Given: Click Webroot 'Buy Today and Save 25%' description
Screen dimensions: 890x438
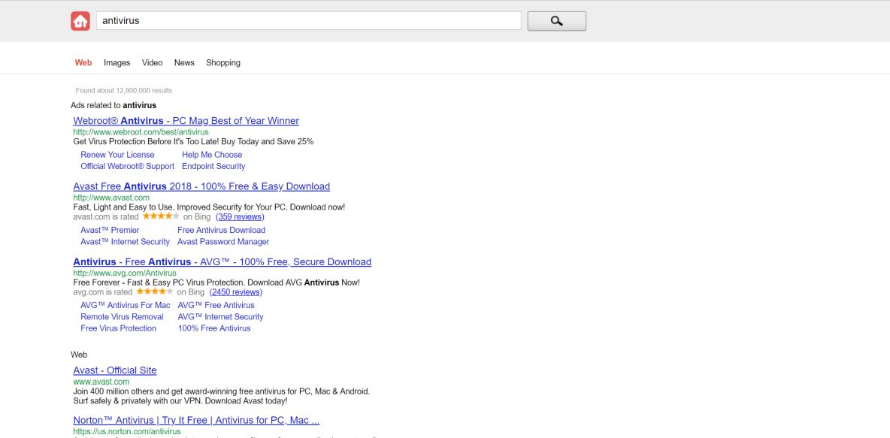Looking at the screenshot, I should click(193, 141).
